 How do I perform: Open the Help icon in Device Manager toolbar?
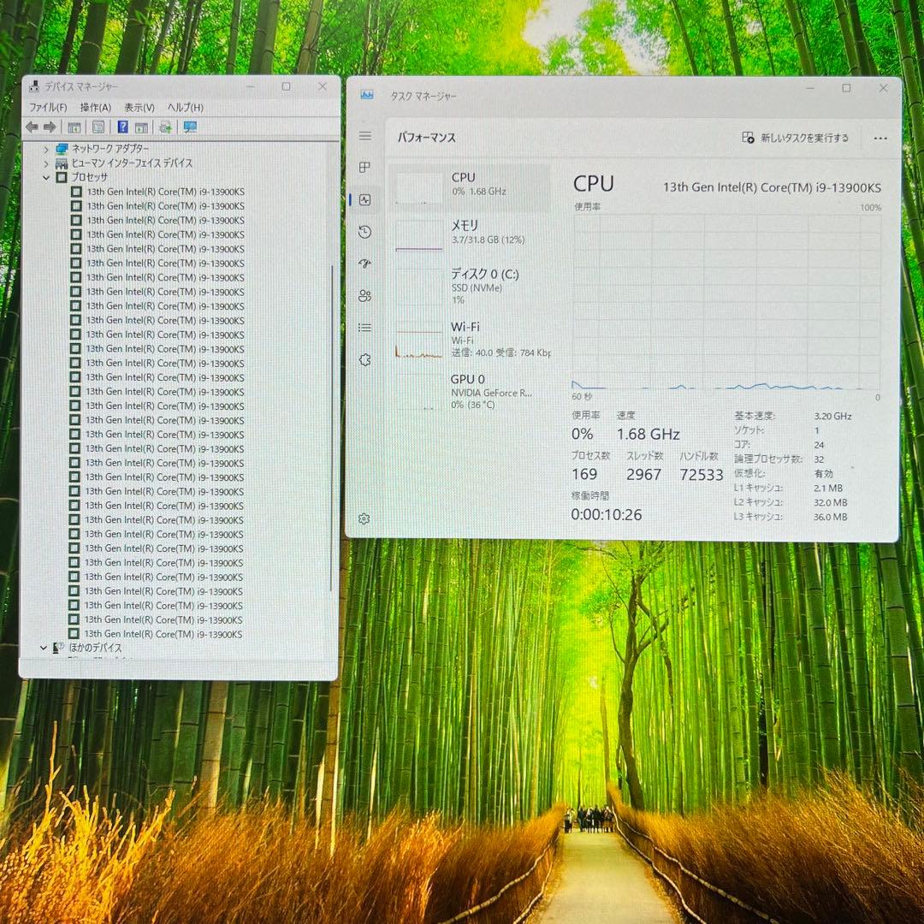tap(122, 127)
